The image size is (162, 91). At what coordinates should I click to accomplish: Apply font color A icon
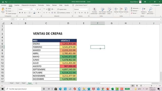coord(38,13)
